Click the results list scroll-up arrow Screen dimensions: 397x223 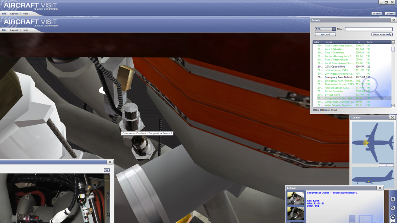coord(393,42)
